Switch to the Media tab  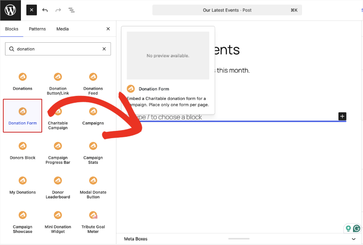pos(62,29)
